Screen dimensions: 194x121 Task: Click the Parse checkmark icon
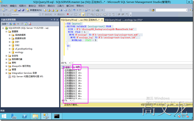tap(71, 14)
